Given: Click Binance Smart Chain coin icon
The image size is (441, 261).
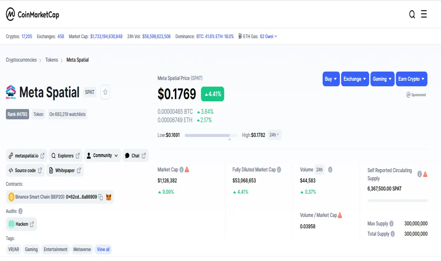Looking at the screenshot, I should pos(11,197).
